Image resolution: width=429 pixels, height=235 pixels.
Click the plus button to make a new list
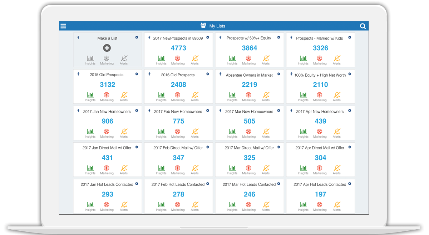pos(107,48)
